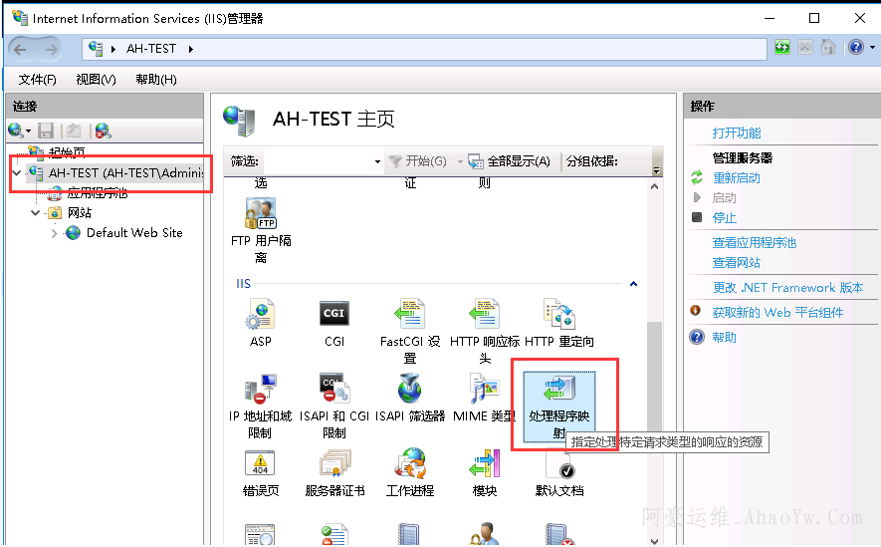Viewport: 881px width, 547px height.
Task: Open the HTTP 重定向 icon
Action: (x=558, y=315)
